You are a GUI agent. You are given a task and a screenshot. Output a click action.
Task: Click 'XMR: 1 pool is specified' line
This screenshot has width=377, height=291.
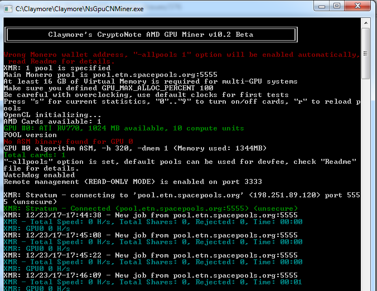(x=57, y=68)
